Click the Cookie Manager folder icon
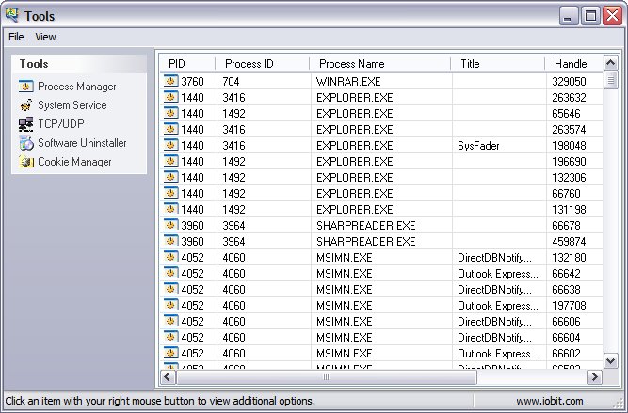The width and height of the screenshot is (628, 413). point(26,162)
